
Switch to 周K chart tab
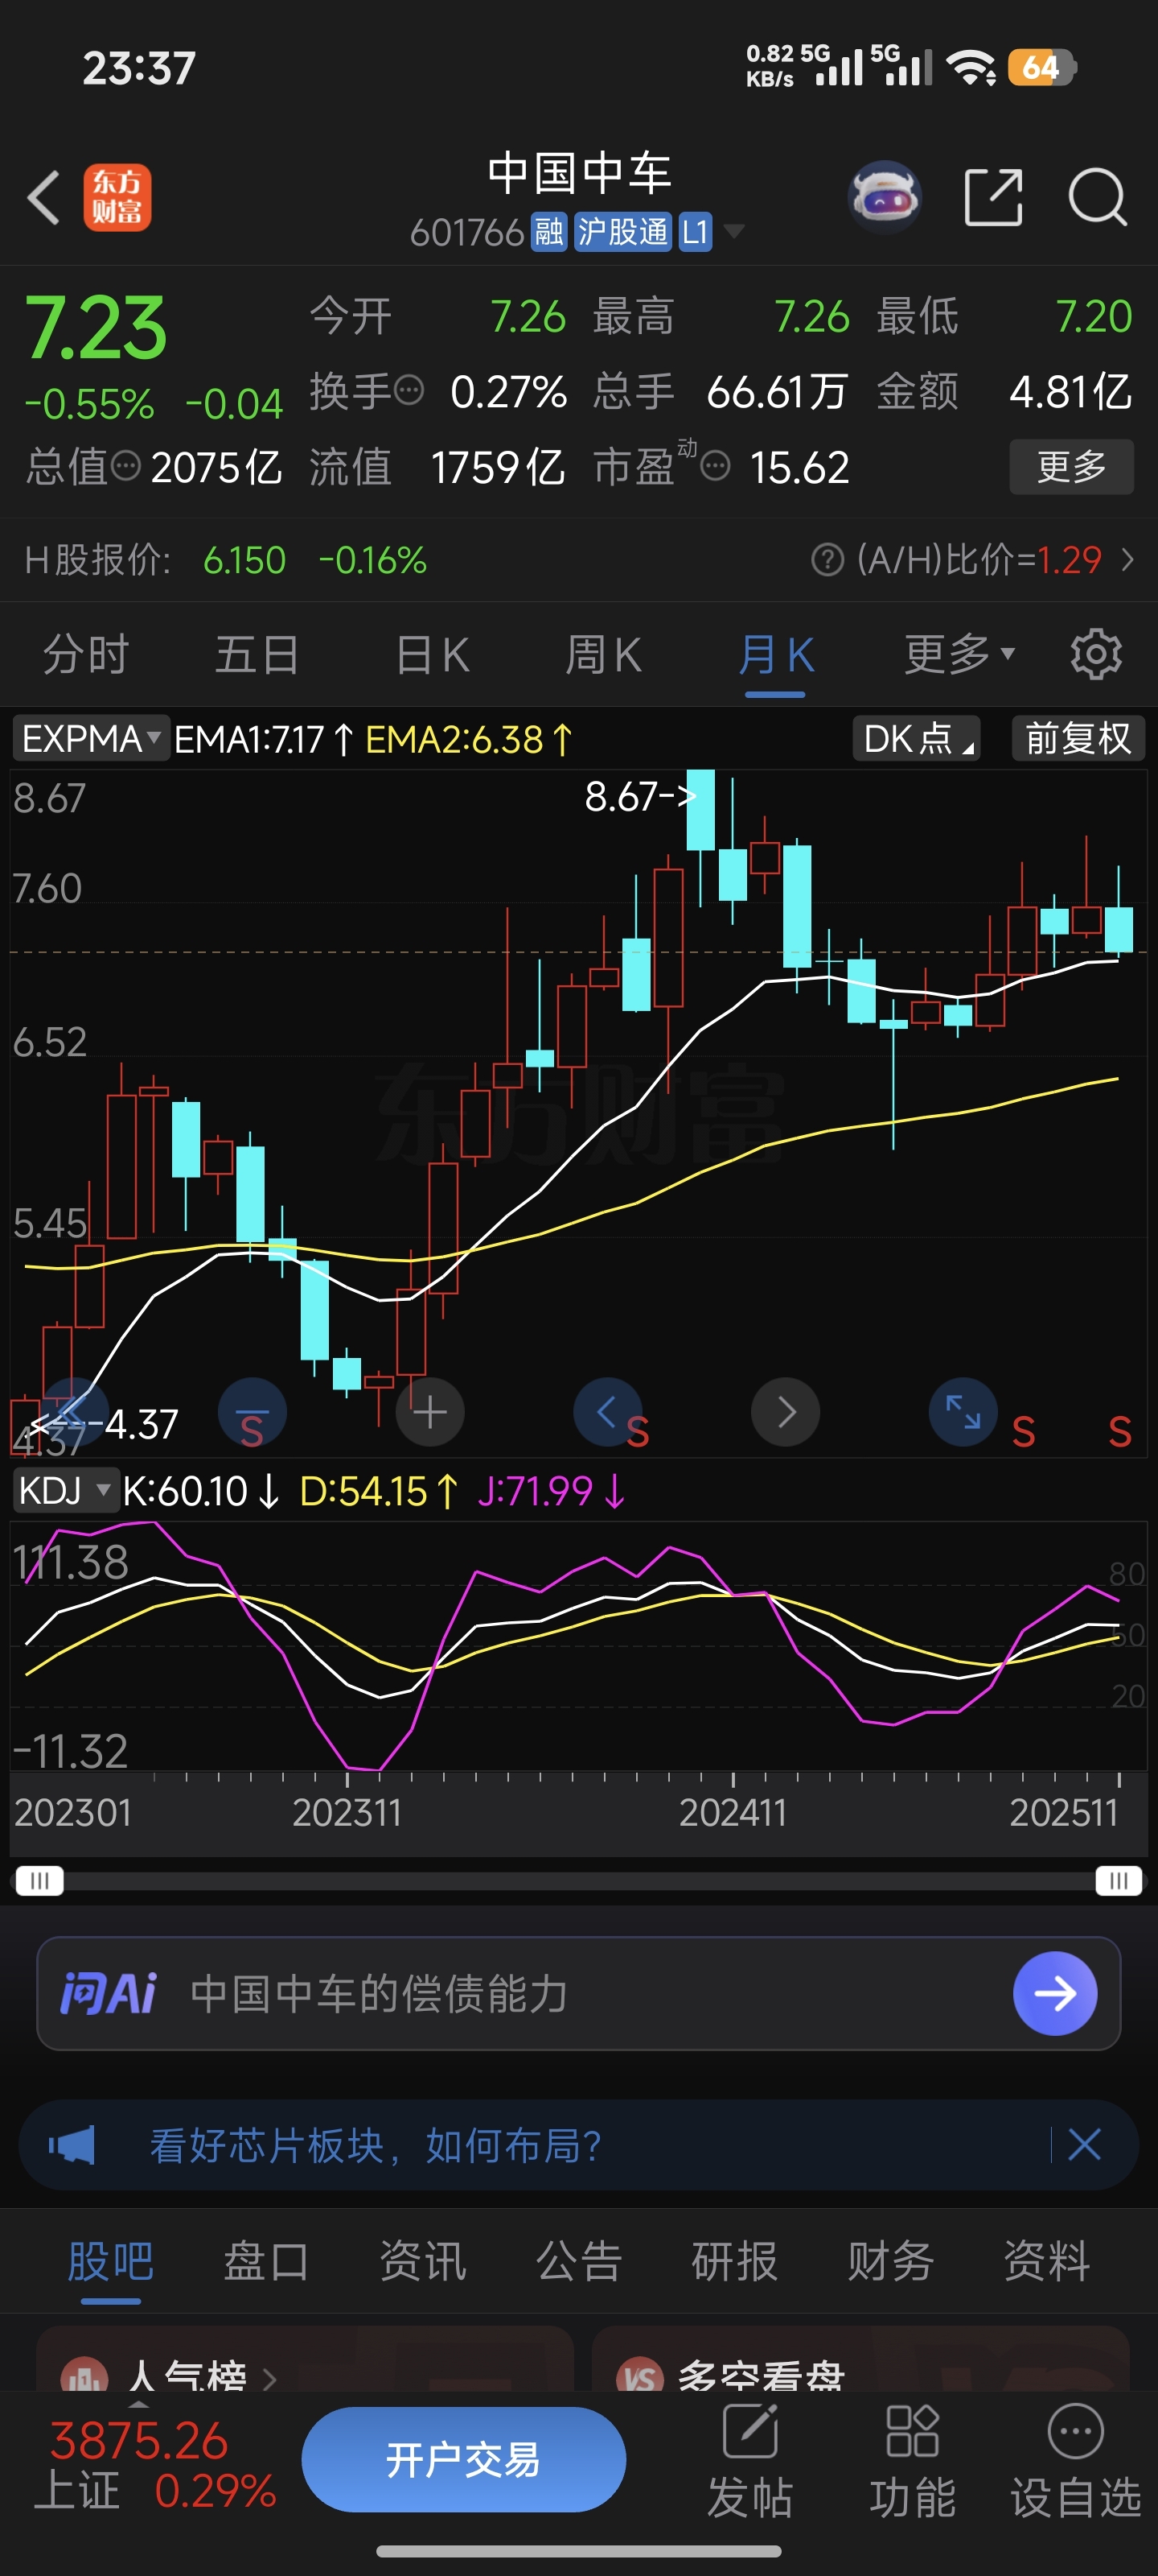(602, 655)
